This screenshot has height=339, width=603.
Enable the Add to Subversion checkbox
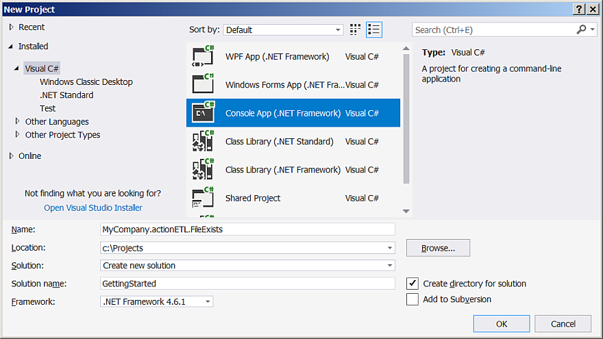tap(413, 299)
